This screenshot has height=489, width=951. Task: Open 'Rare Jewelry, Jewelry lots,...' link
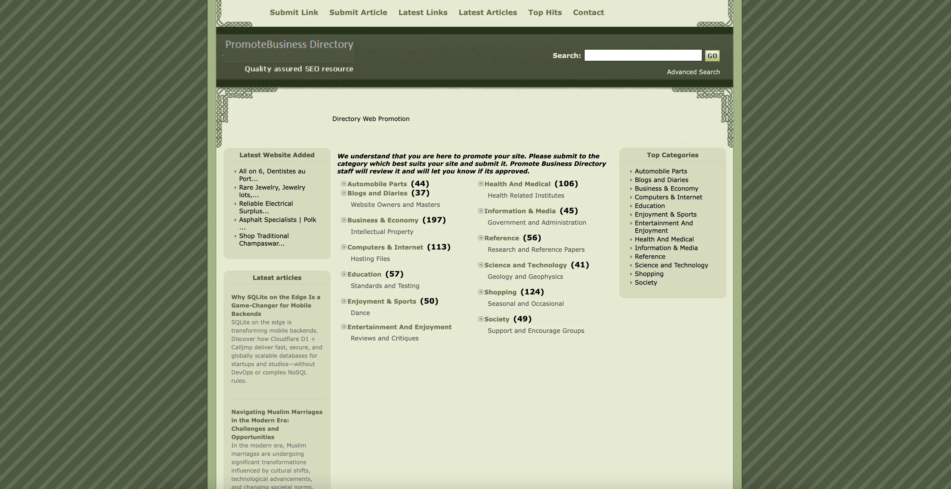pyautogui.click(x=272, y=191)
